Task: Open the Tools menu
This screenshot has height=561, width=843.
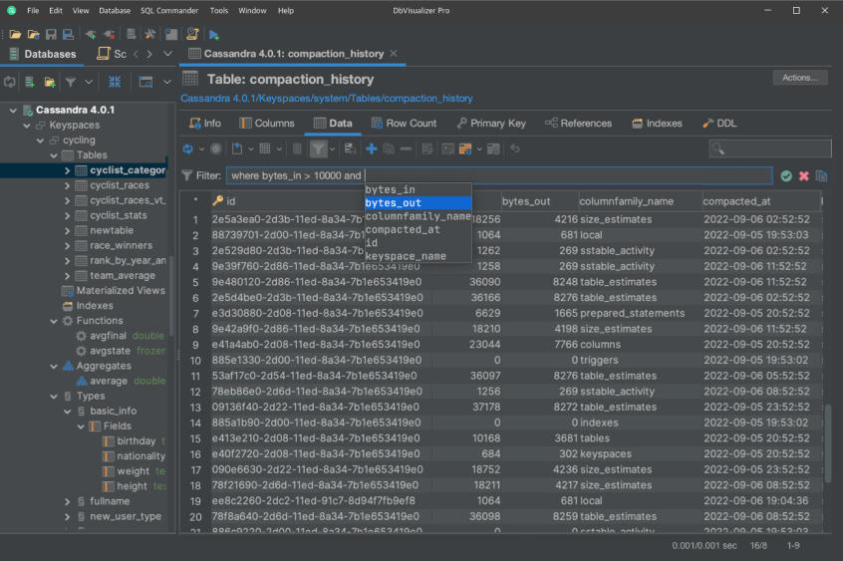Action: coord(219,10)
